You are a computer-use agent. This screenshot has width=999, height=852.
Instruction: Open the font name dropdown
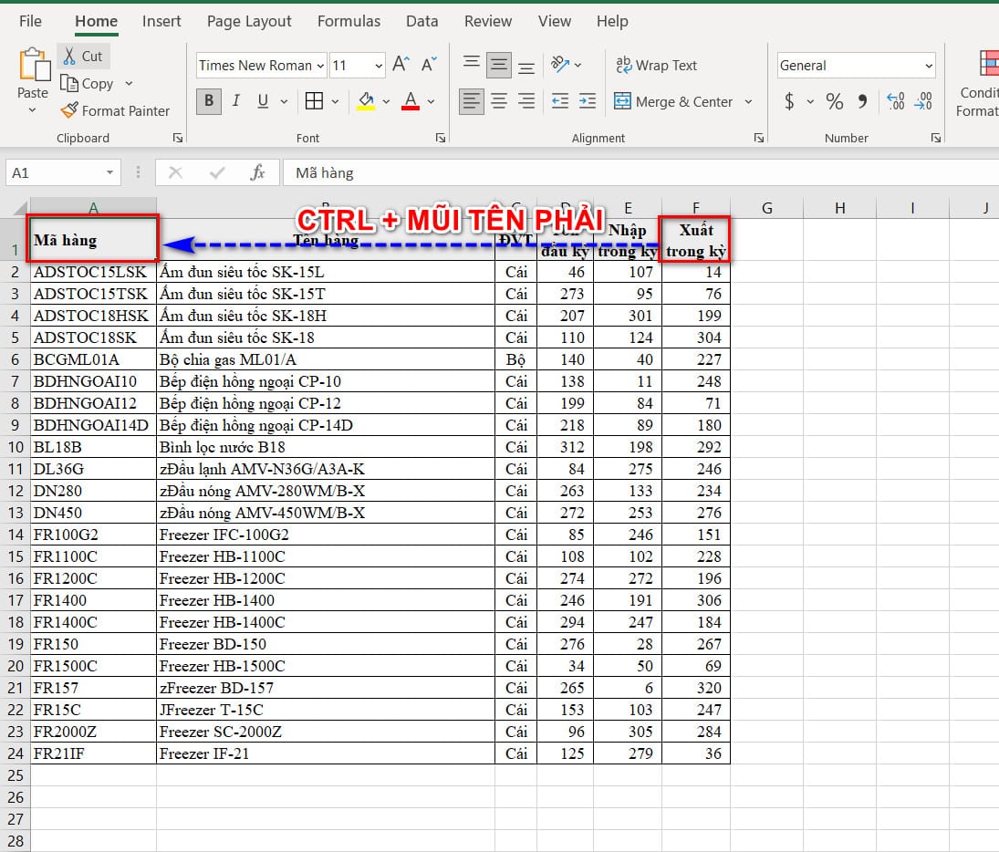tap(320, 65)
